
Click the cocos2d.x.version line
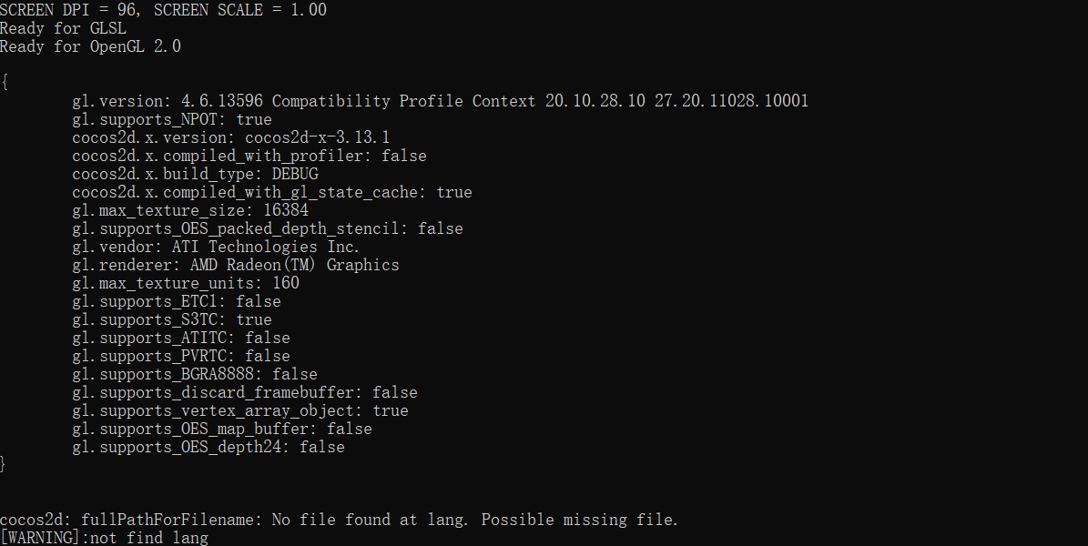click(230, 137)
